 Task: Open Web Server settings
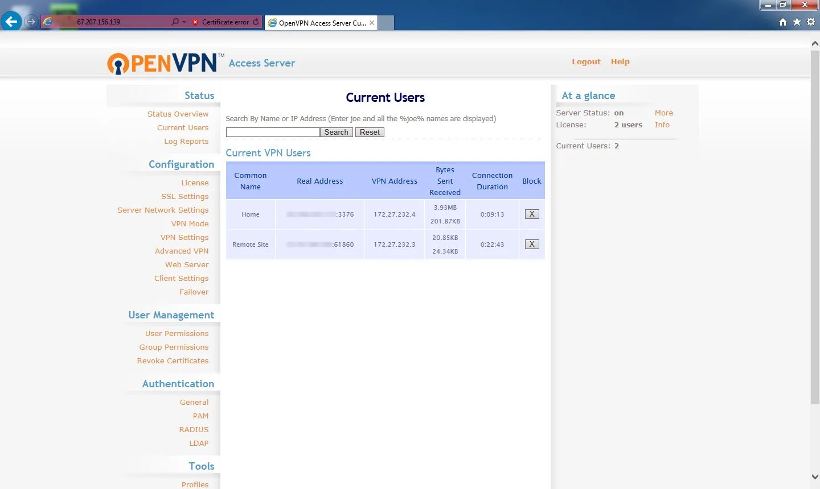(x=187, y=264)
